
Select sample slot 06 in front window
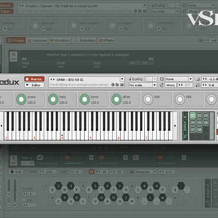[x=206, y=123]
